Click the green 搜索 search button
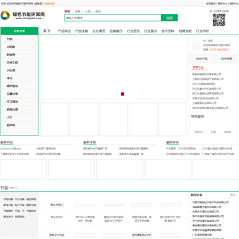Screen dimensions: 239x239 (x=169, y=18)
